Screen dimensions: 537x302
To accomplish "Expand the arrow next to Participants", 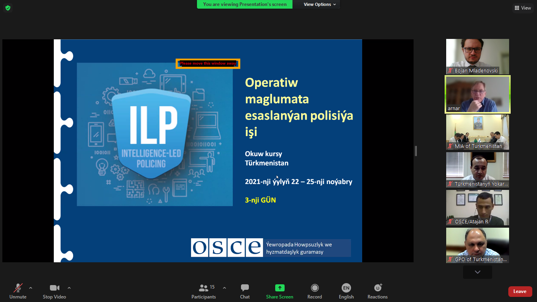I will click(x=224, y=288).
